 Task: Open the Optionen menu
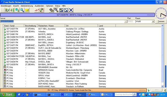(50, 6)
